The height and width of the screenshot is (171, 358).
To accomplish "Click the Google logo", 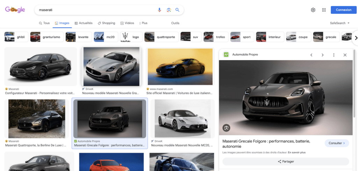I will (15, 9).
